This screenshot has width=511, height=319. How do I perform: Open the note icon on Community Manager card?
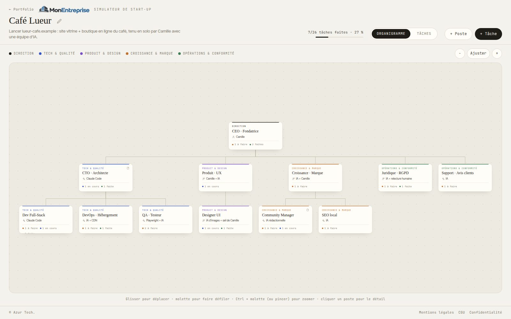point(308,210)
